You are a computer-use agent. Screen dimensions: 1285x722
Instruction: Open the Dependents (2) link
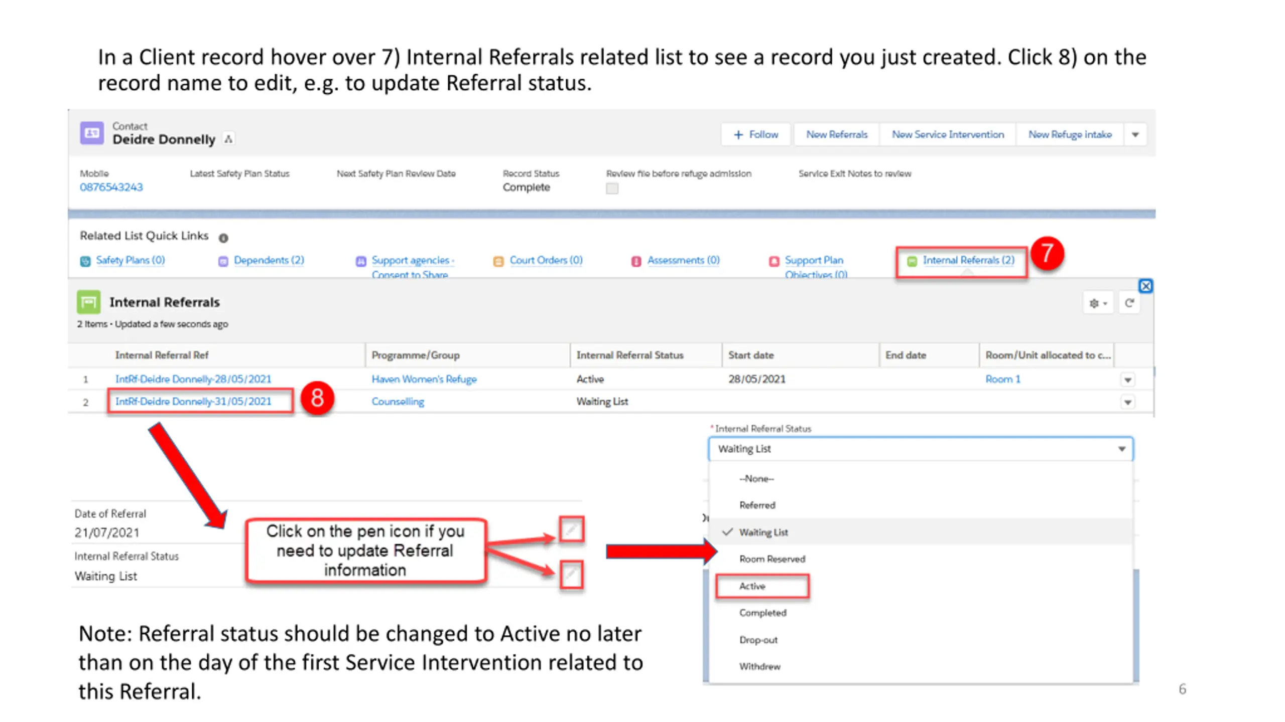pos(269,260)
